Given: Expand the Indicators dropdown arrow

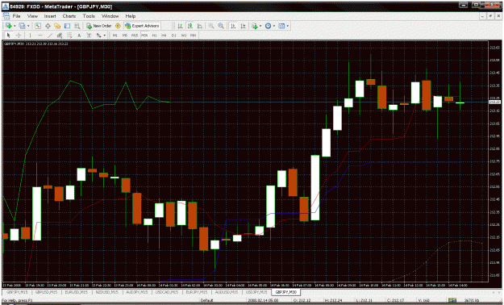Looking at the screenshot, I should click(260, 26).
